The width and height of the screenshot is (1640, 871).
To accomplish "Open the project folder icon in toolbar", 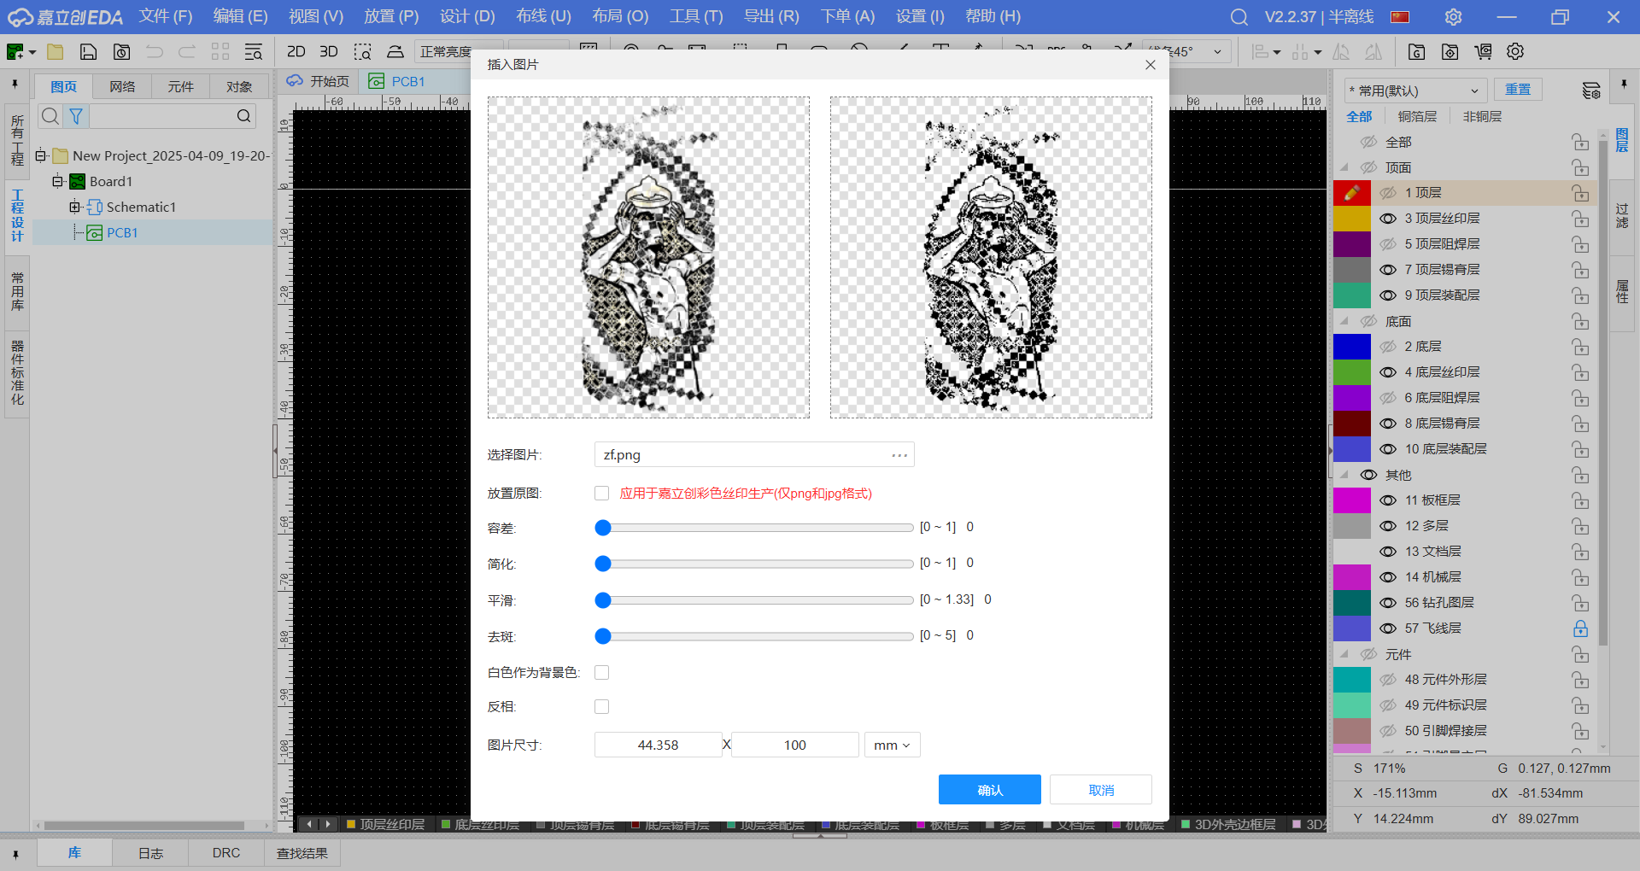I will point(55,52).
